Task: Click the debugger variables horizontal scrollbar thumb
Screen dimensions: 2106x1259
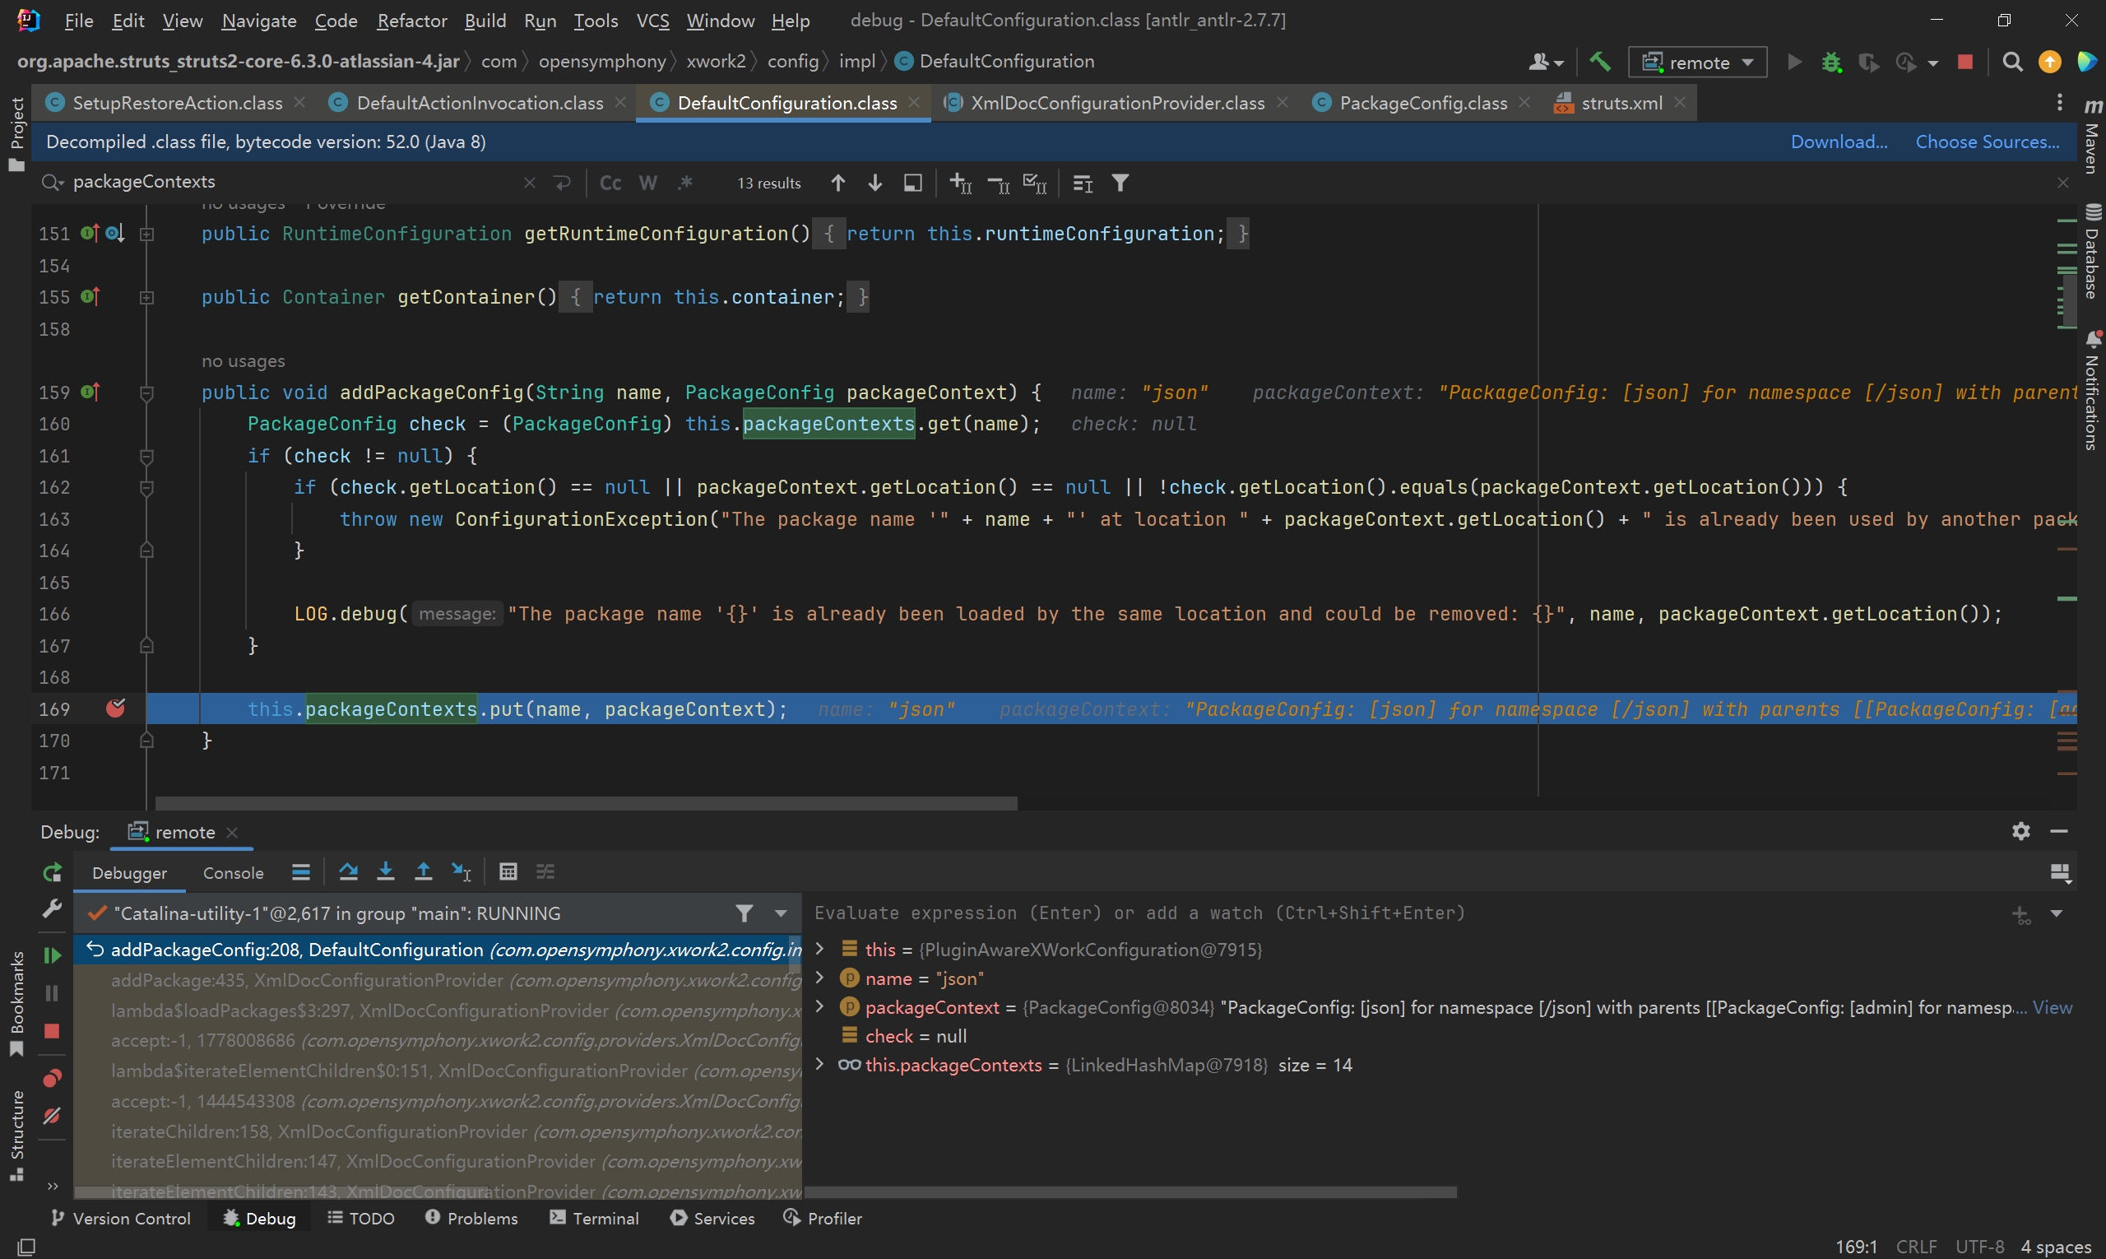Action: coord(1130,1192)
